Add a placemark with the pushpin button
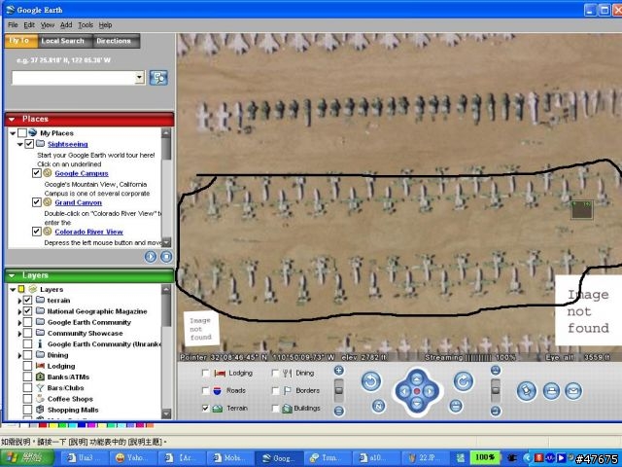622x467 pixels. (527, 391)
